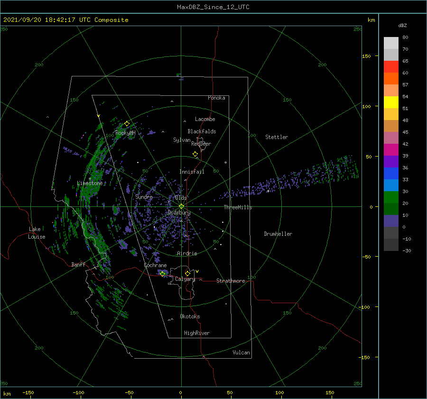Click the 2021/09/20 18:42:17 UTC Composite timestamp
Image resolution: width=427 pixels, height=399 pixels.
65,20
